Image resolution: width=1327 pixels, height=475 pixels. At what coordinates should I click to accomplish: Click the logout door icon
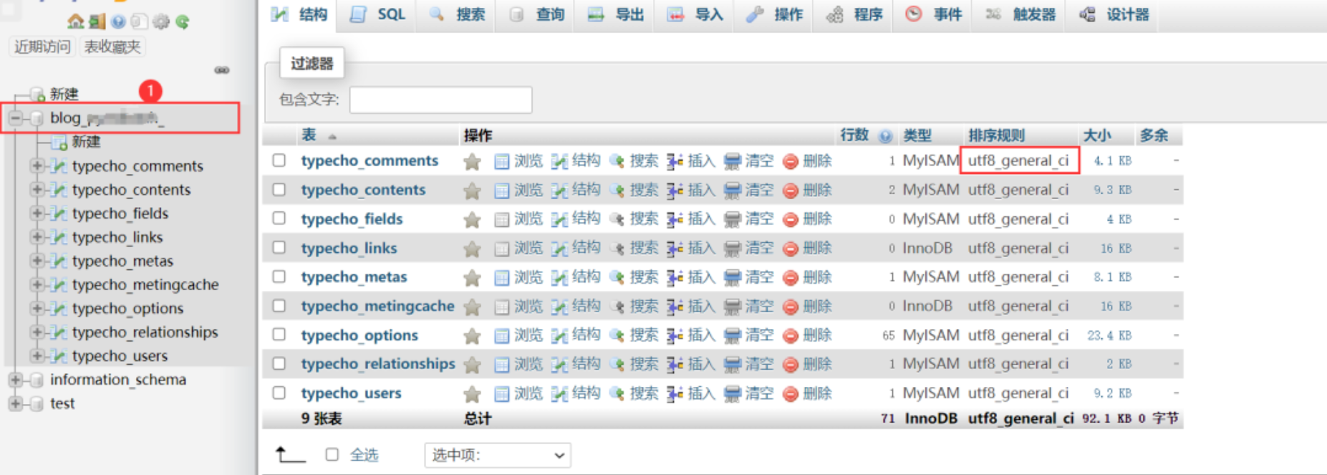pyautogui.click(x=97, y=21)
